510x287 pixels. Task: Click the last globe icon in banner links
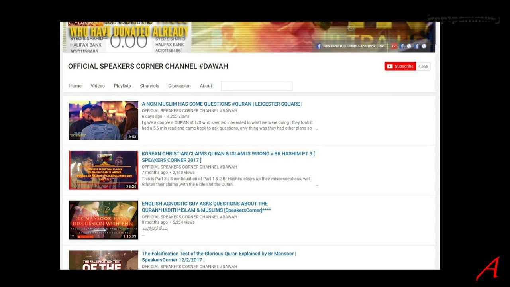pyautogui.click(x=424, y=46)
